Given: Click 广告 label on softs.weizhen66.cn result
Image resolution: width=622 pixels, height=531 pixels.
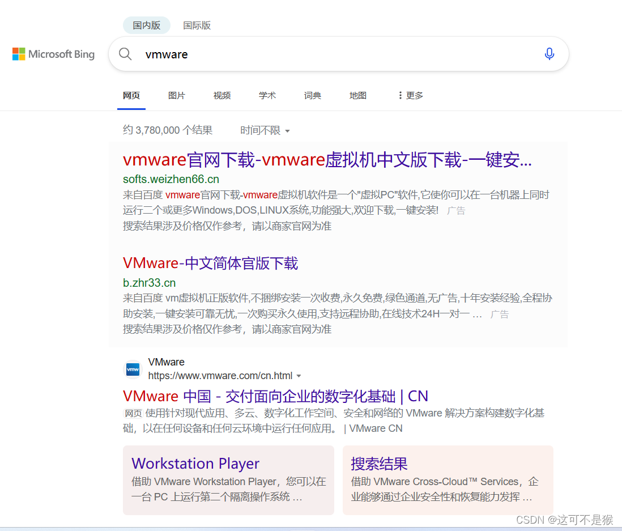Looking at the screenshot, I should [x=456, y=211].
